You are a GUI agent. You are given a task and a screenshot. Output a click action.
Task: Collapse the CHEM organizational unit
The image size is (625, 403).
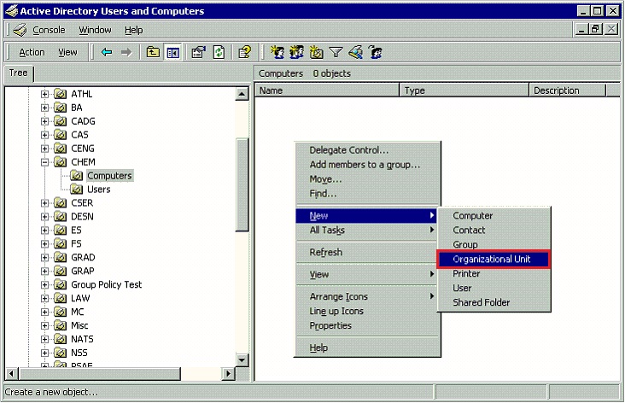44,162
